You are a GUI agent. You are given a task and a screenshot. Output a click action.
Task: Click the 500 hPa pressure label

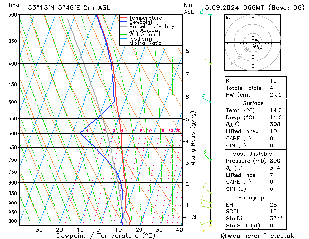point(14,102)
